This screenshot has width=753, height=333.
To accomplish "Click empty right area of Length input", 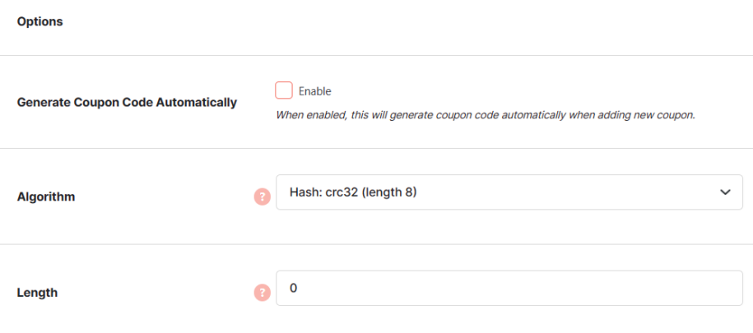I will pyautogui.click(x=625, y=288).
